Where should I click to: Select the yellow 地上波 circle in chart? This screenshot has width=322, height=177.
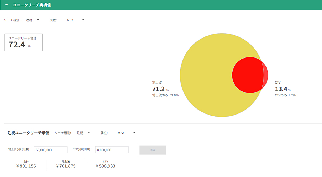[205, 75]
